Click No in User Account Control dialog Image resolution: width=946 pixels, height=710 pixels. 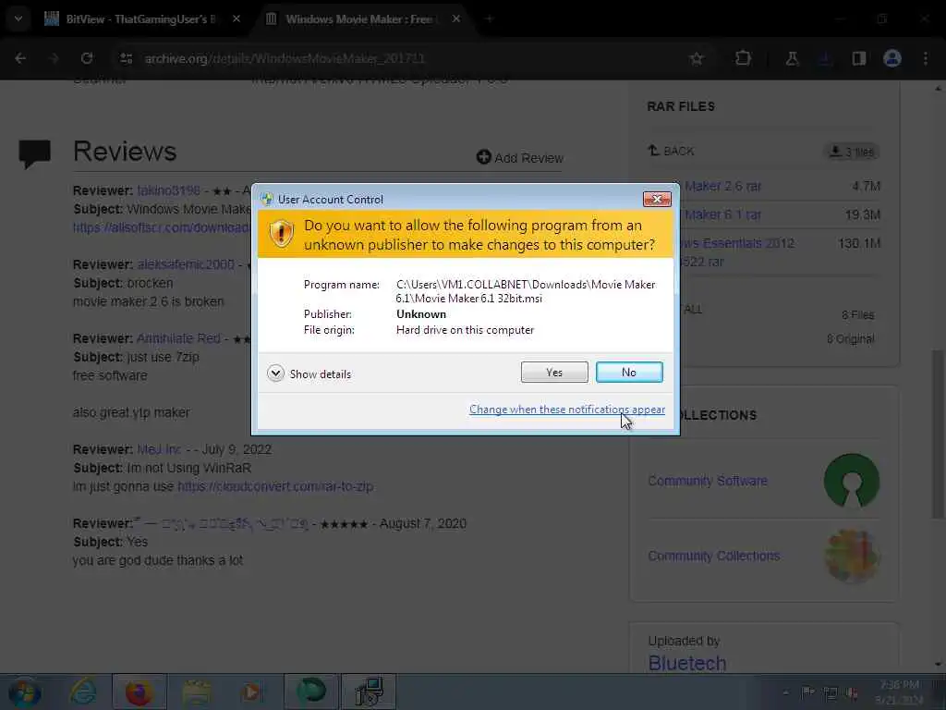(x=628, y=373)
